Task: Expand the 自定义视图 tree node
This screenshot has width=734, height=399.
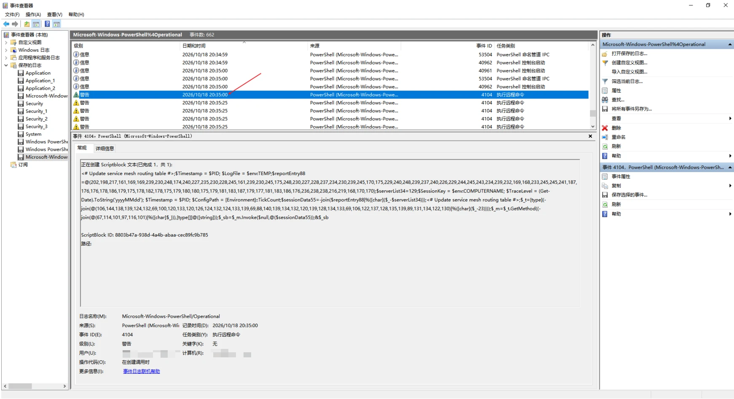Action: click(6, 43)
